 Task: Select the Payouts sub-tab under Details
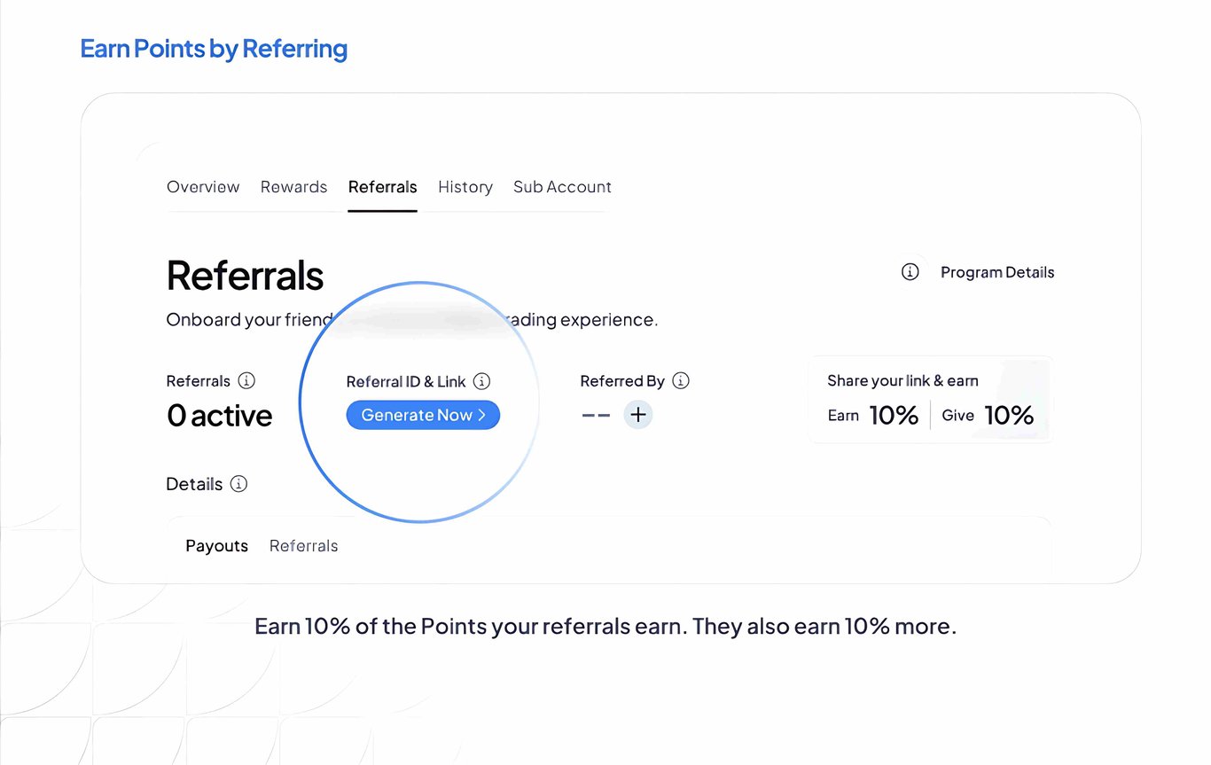coord(216,546)
